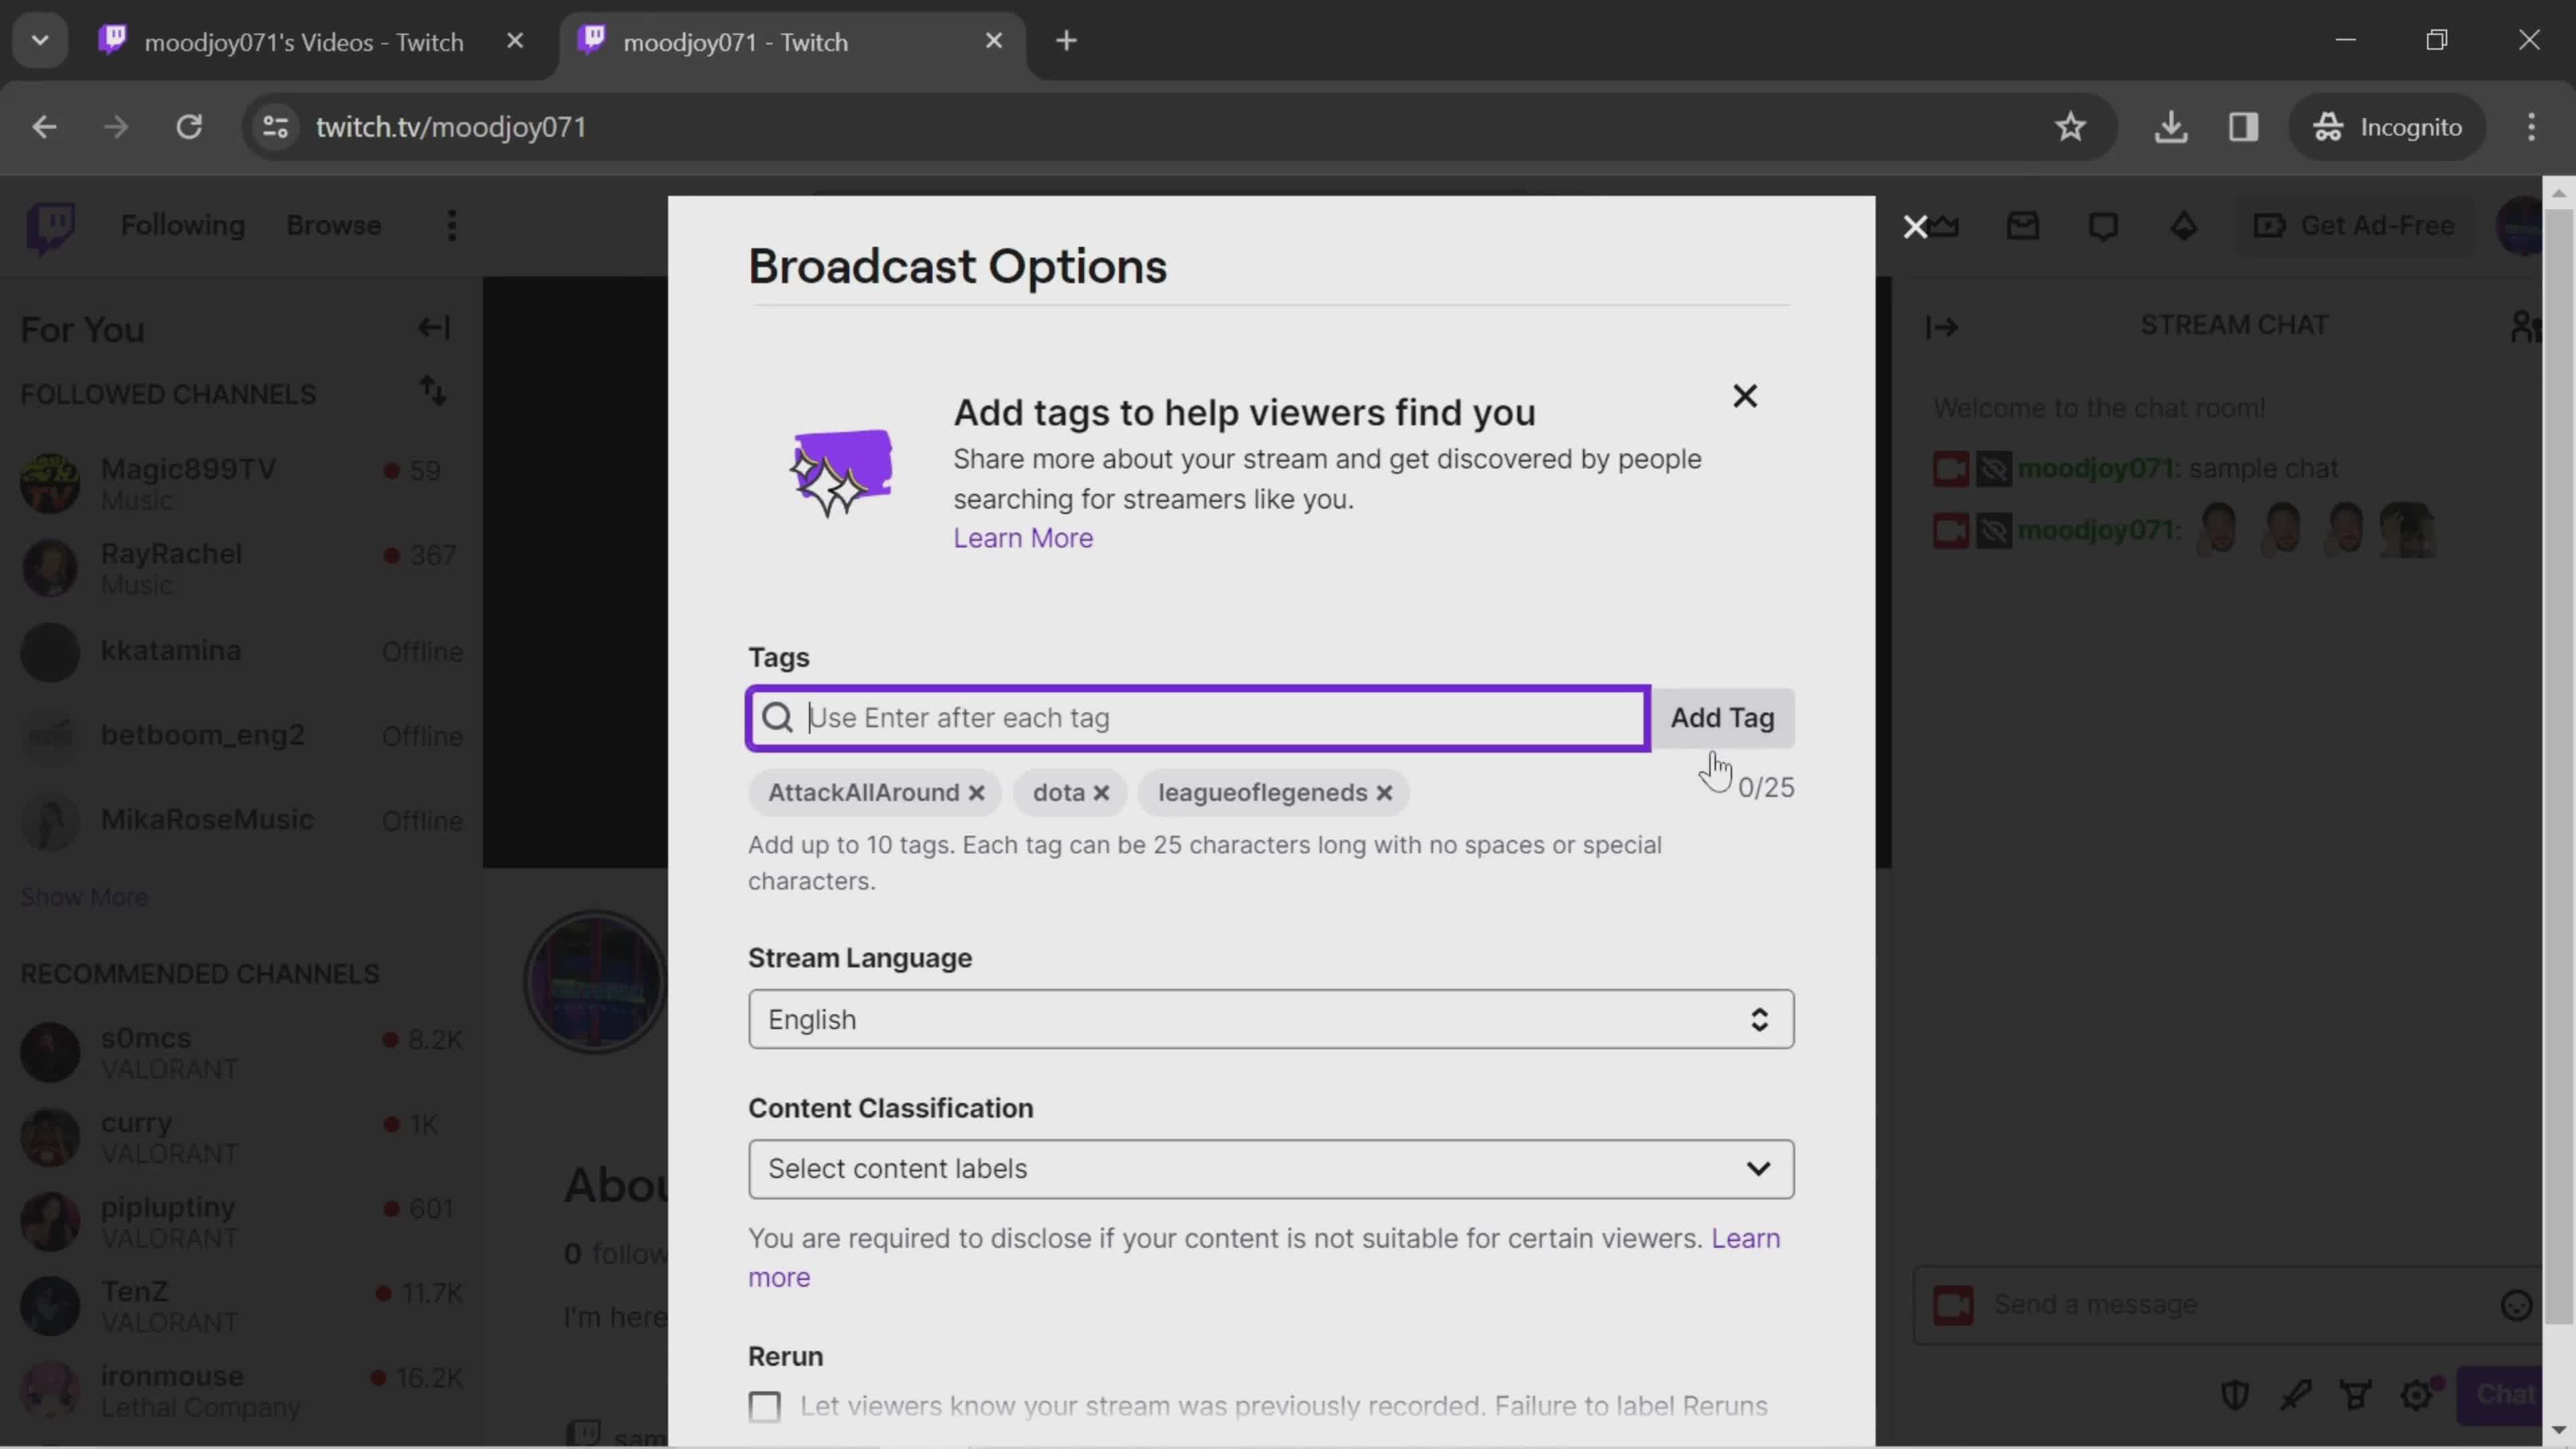Click the Browse menu item
Image resolution: width=2576 pixels, height=1449 pixels.
point(334,225)
